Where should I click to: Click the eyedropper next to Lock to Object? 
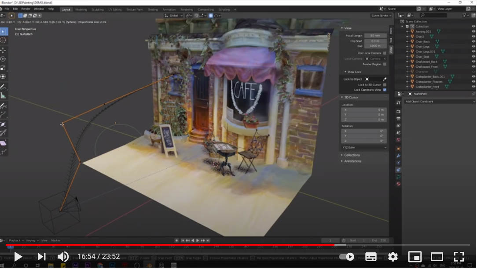385,79
